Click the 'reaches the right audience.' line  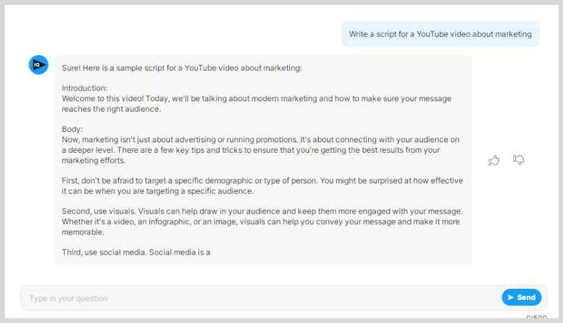tap(111, 109)
